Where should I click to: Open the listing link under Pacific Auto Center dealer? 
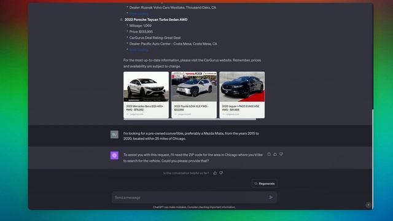[x=139, y=50]
